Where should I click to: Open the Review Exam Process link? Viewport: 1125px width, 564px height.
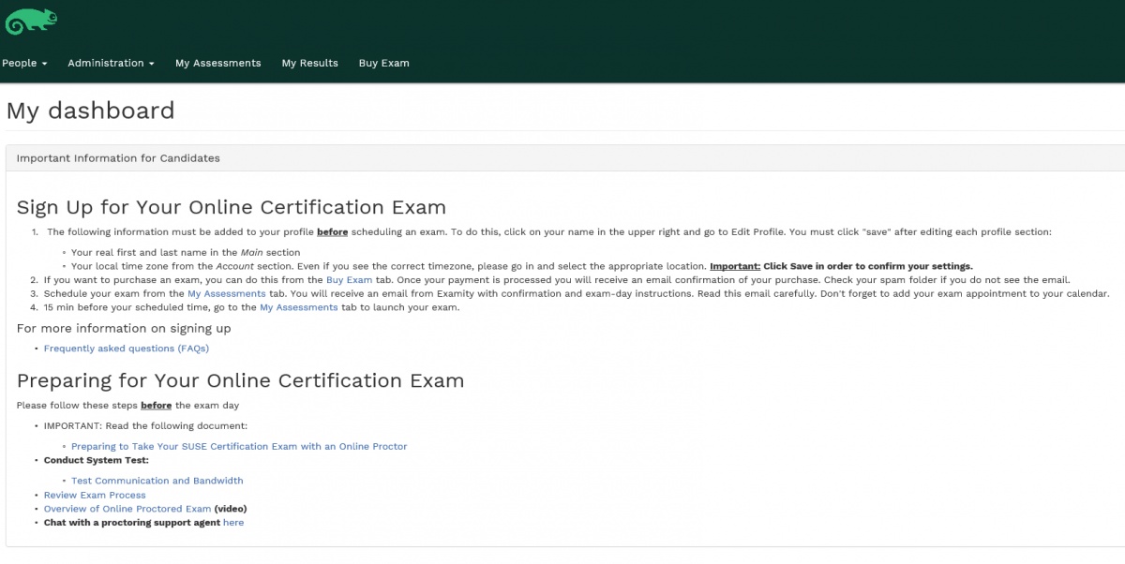coord(95,495)
